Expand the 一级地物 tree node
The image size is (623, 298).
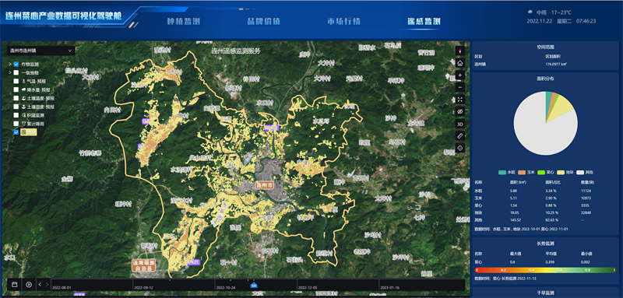click(10, 72)
